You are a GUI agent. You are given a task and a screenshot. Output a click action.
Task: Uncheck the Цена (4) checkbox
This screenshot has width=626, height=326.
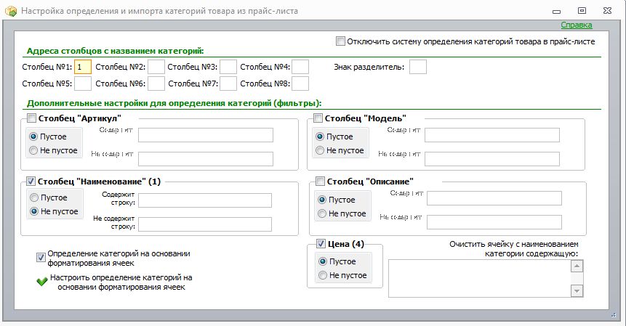click(x=321, y=243)
